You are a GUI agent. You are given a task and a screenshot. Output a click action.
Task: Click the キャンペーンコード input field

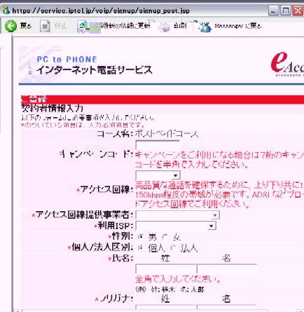pyautogui.click(x=158, y=145)
